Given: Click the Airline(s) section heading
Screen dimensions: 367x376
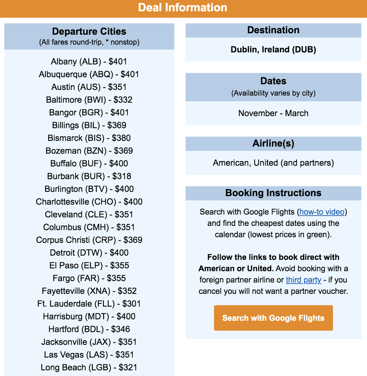Looking at the screenshot, I should pyautogui.click(x=273, y=143).
